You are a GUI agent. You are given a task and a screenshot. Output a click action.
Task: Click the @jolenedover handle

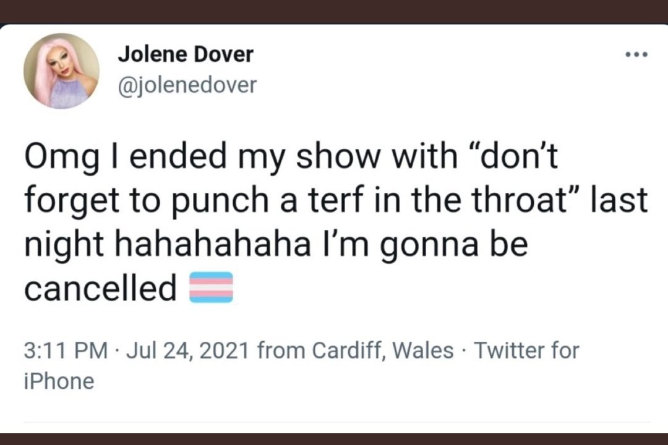[x=186, y=85]
